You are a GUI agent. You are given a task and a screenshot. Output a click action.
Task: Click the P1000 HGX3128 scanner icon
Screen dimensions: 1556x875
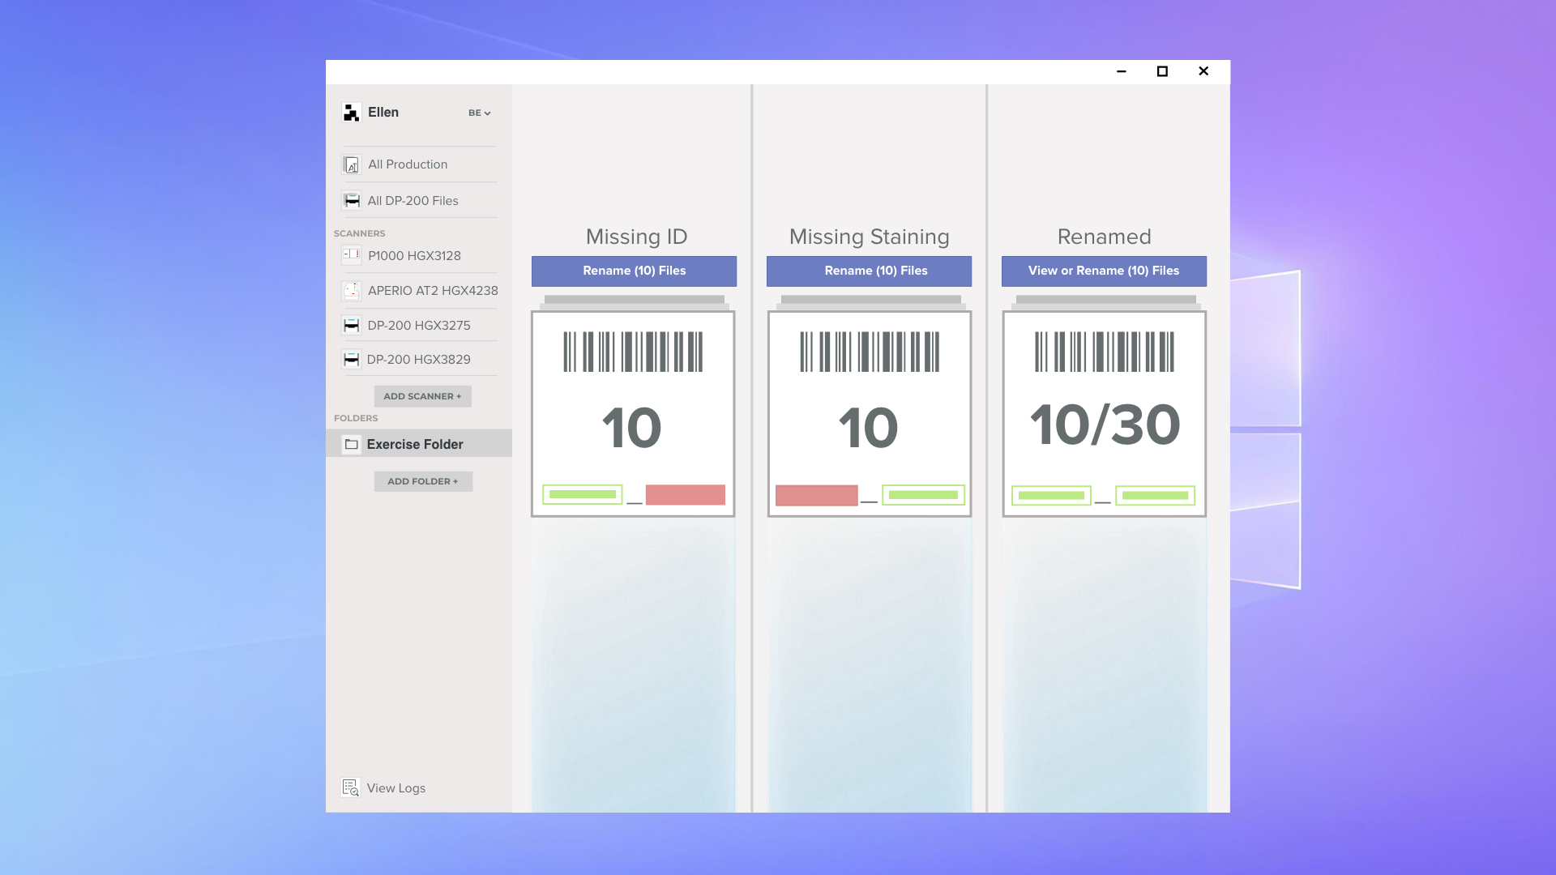click(x=351, y=255)
